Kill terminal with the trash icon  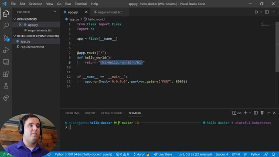262,113
